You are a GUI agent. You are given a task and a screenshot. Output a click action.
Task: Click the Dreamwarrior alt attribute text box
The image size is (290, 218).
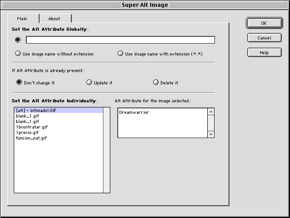162,123
